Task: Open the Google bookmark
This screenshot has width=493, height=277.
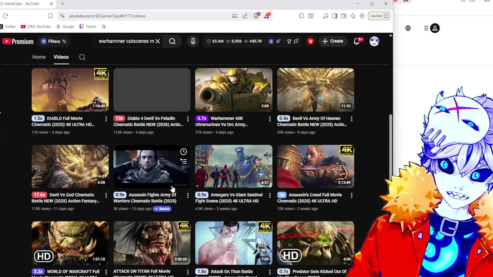Action: click(65, 27)
